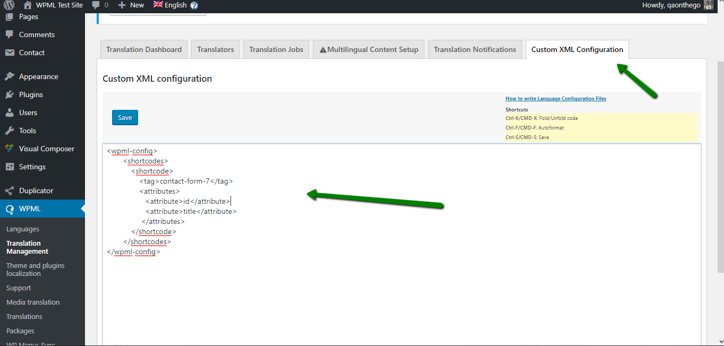The height and width of the screenshot is (346, 724).
Task: Click the user avatar thumbnail
Action: pyautogui.click(x=709, y=5)
